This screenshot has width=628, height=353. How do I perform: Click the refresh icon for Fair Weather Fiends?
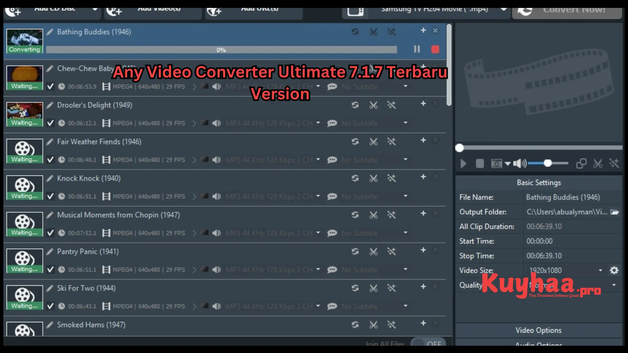coord(355,142)
